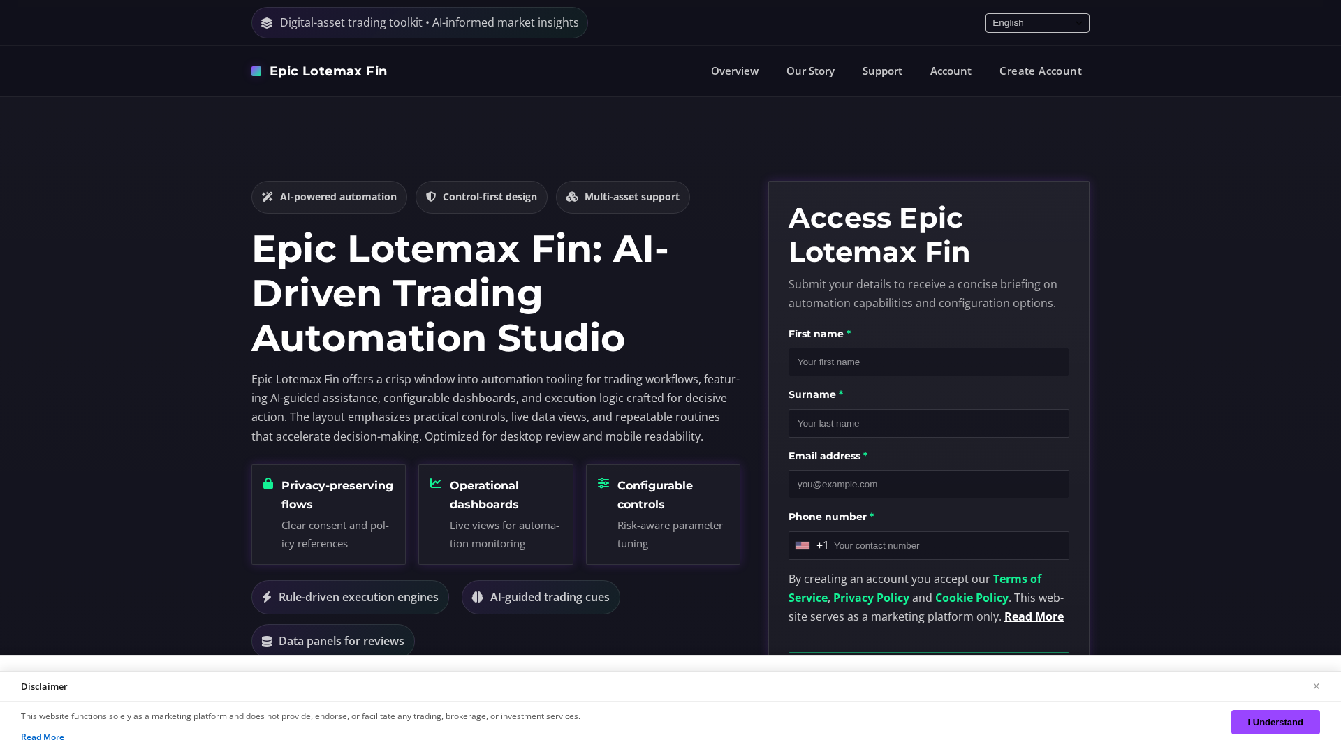The width and height of the screenshot is (1341, 754).
Task: Click the lightning bolt Rule-driven execution icon
Action: point(267,597)
